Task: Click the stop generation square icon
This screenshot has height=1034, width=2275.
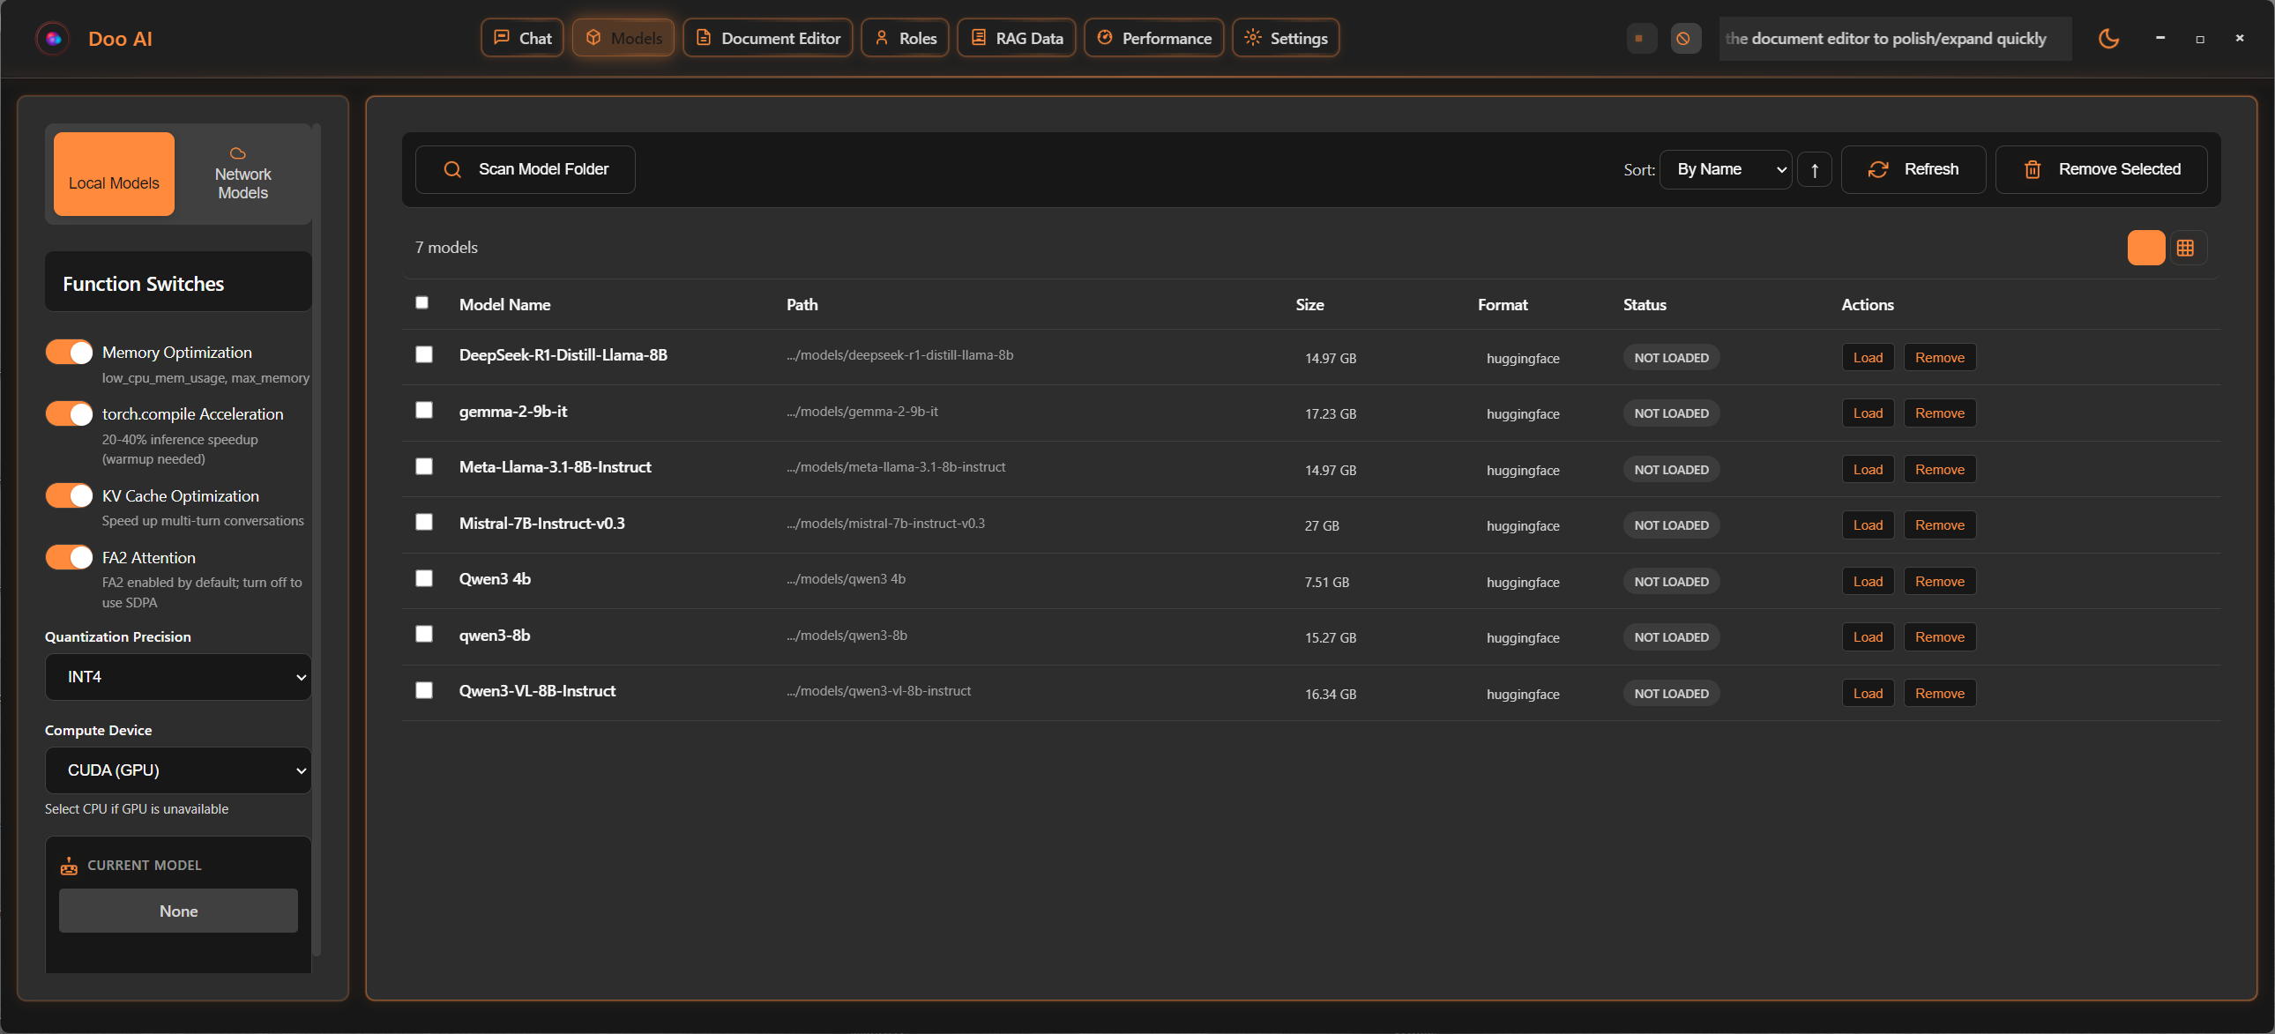Action: click(x=1639, y=38)
